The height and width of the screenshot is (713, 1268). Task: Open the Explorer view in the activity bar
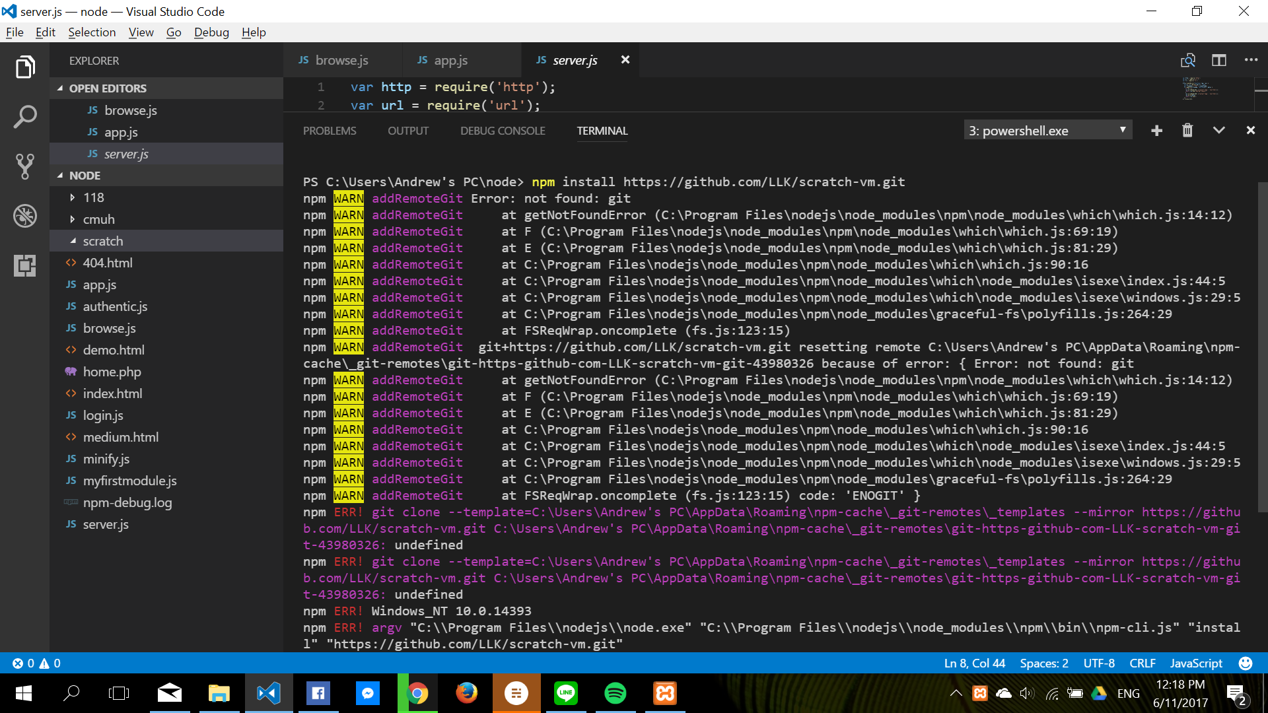pos(24,66)
